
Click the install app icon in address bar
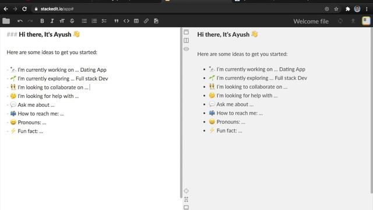[x=327, y=9]
